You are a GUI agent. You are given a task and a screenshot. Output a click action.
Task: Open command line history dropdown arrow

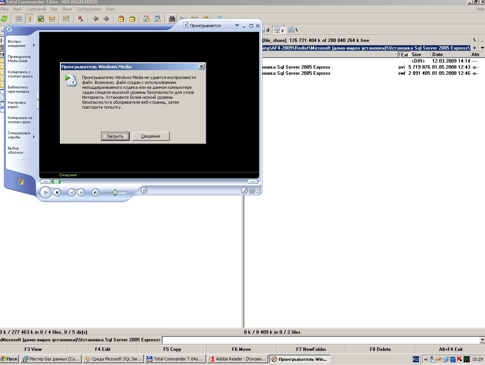pyautogui.click(x=482, y=340)
